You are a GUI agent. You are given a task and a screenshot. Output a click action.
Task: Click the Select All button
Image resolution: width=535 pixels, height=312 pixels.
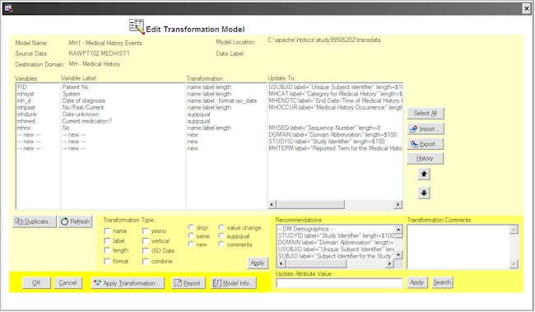(426, 114)
